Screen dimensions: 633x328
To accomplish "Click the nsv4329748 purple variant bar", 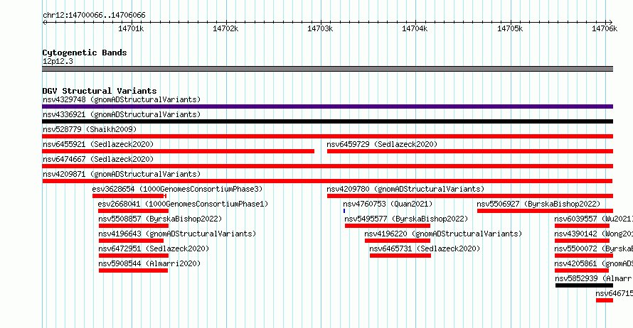I will click(327, 106).
